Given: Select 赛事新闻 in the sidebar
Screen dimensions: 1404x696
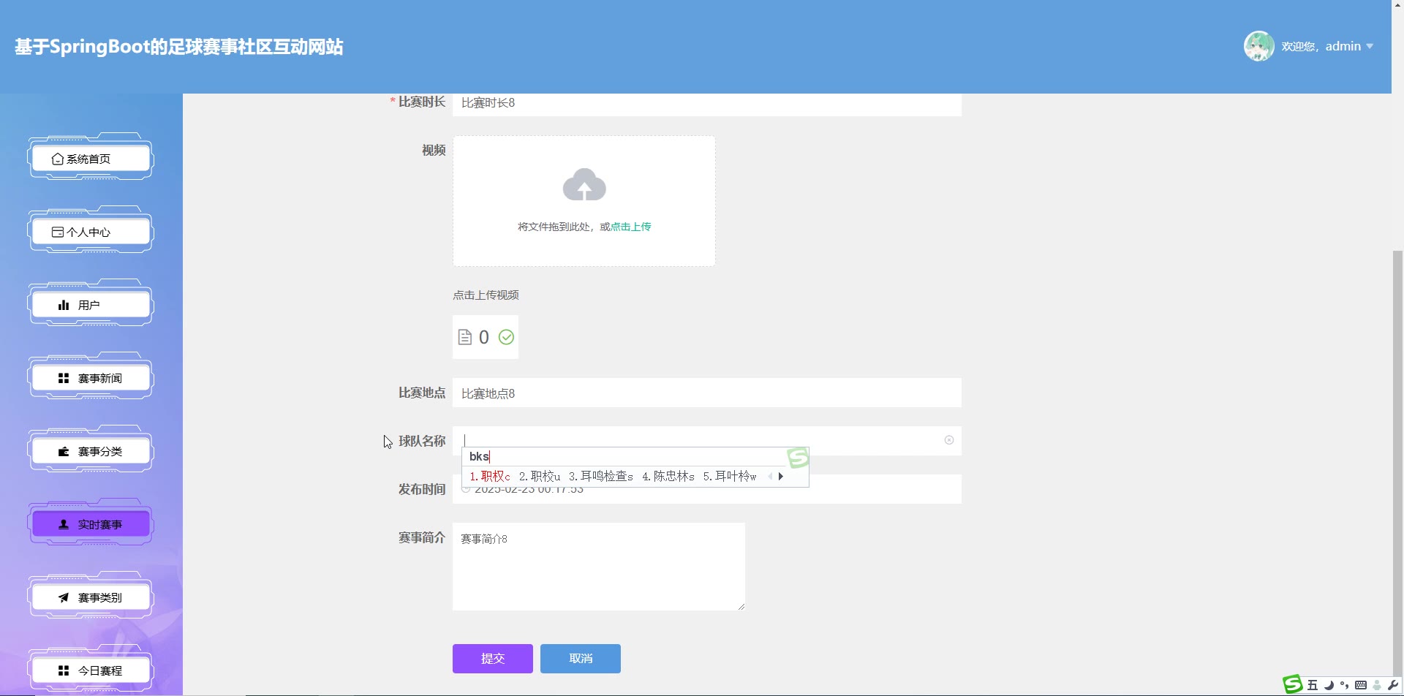Looking at the screenshot, I should pyautogui.click(x=91, y=378).
